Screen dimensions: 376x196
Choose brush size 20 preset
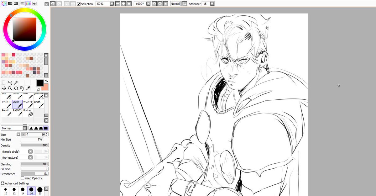coord(40,191)
